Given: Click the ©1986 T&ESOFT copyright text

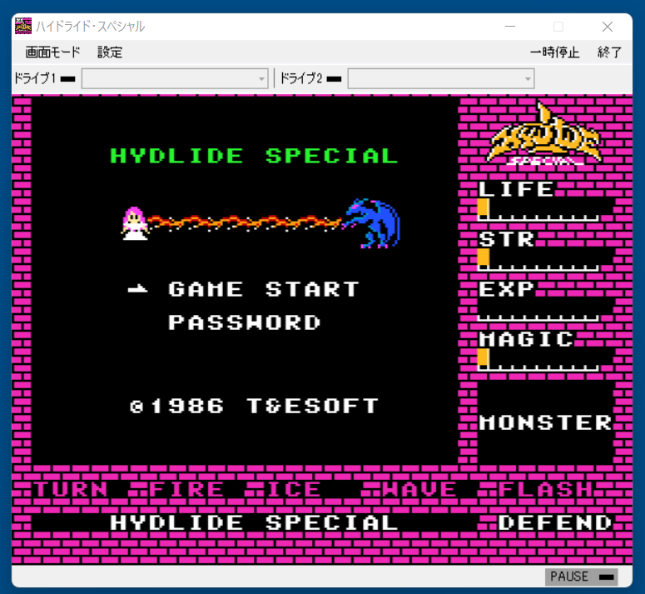Looking at the screenshot, I should pyautogui.click(x=254, y=406).
